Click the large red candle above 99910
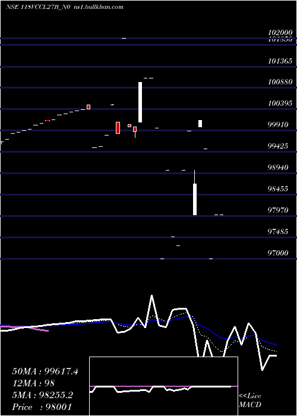 [x=118, y=128]
